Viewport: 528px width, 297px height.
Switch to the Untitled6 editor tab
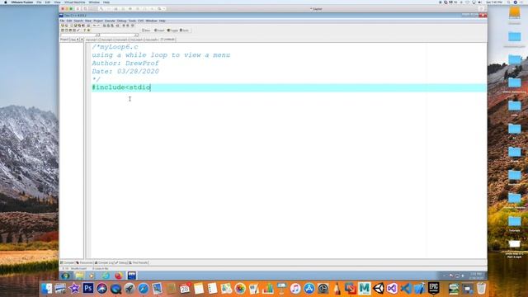[167, 40]
